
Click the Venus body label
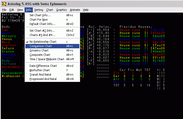tap(7, 39)
